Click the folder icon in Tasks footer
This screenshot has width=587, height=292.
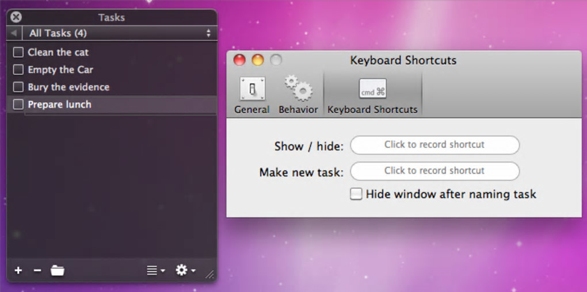click(58, 270)
